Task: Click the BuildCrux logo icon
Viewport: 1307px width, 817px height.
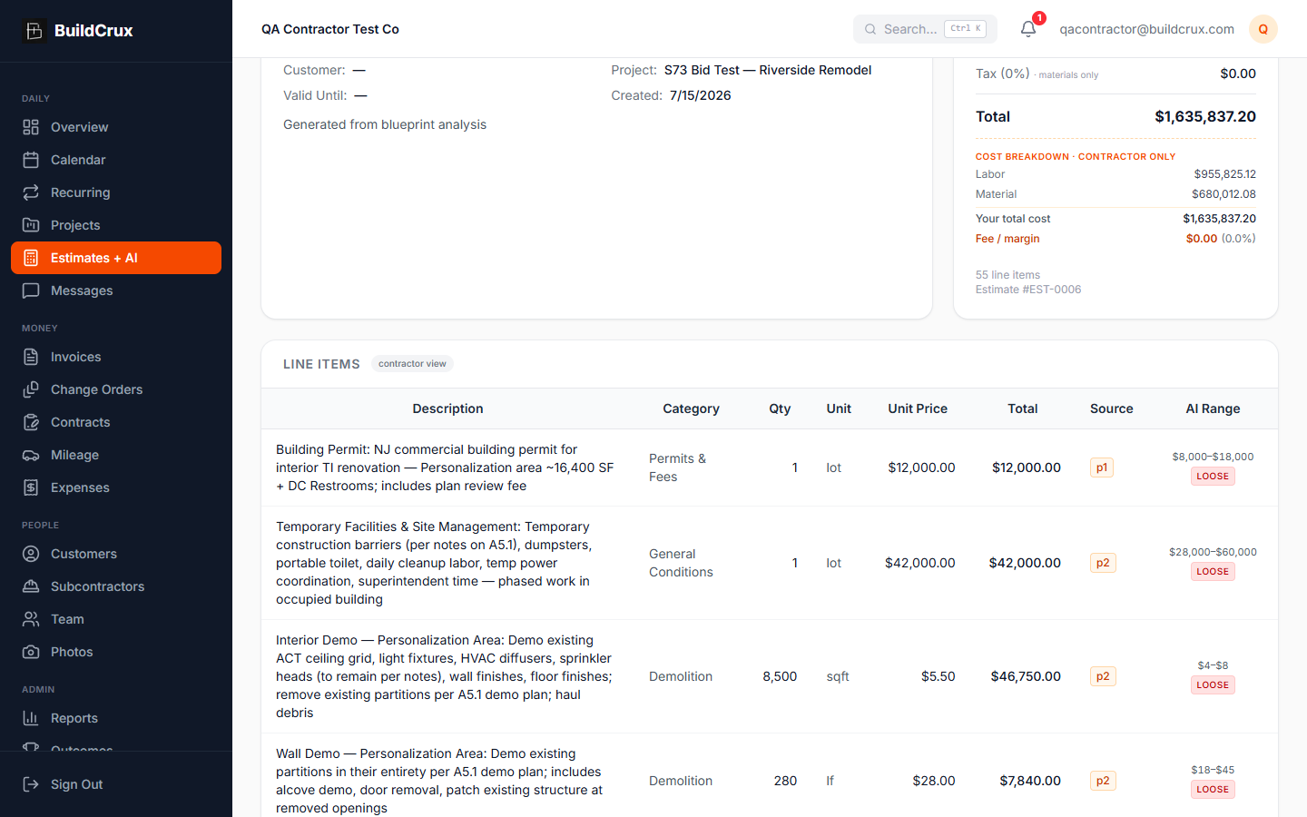Action: pos(34,31)
